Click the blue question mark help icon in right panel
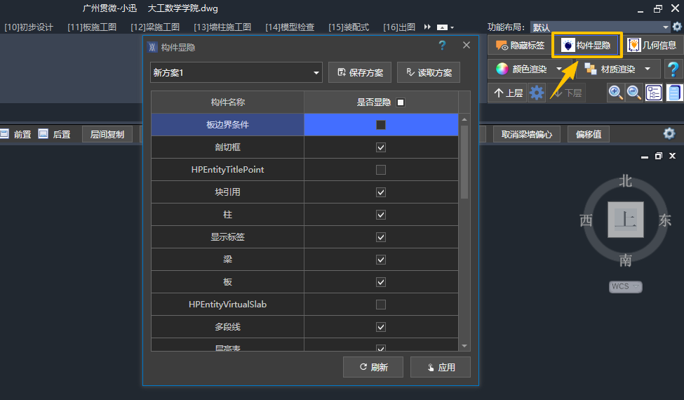The image size is (684, 400). (673, 69)
